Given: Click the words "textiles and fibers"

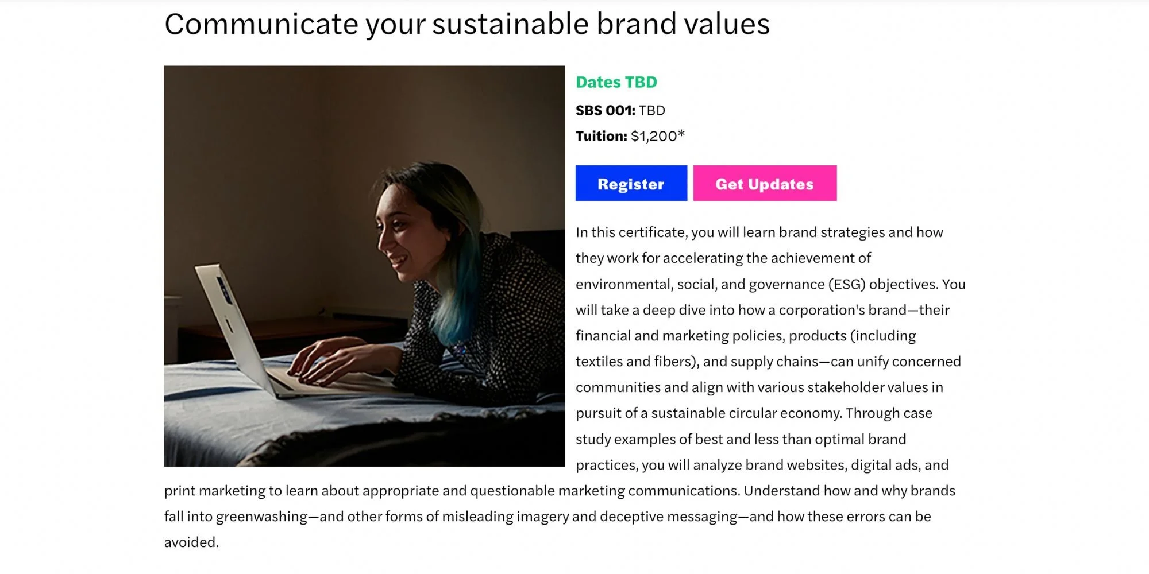Looking at the screenshot, I should (635, 362).
